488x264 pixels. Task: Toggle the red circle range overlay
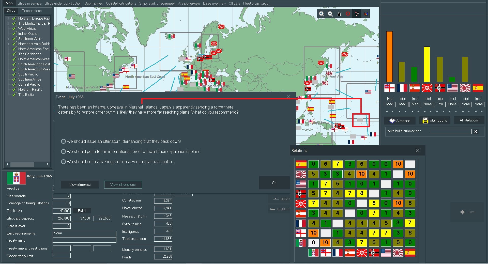pos(348,14)
